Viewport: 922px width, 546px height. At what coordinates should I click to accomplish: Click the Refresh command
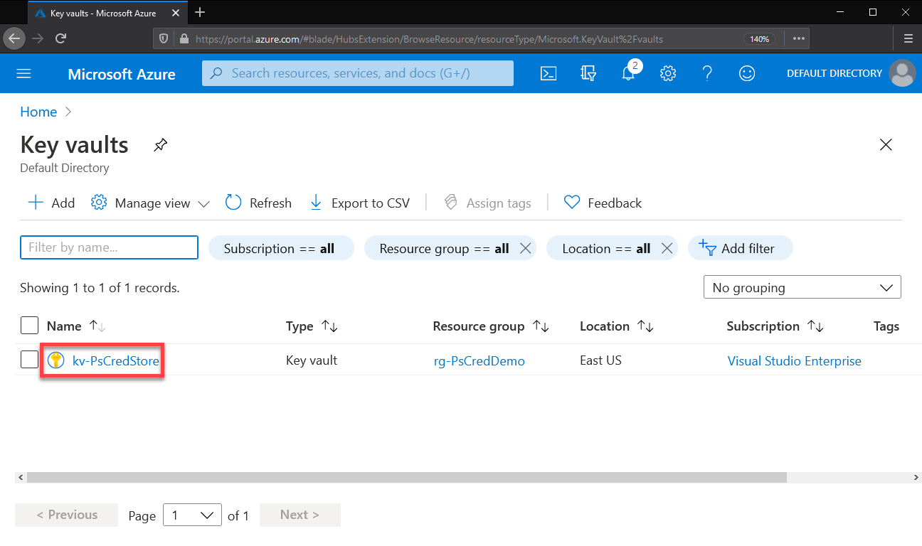(x=258, y=203)
